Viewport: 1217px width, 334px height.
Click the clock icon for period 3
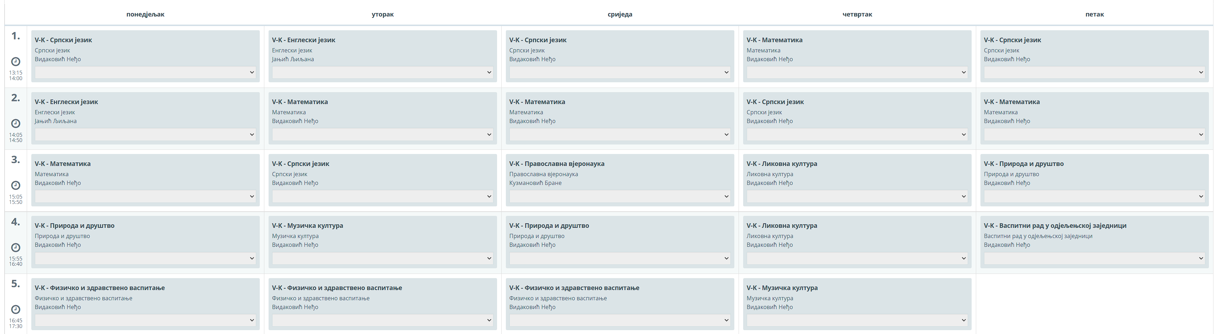pyautogui.click(x=15, y=185)
